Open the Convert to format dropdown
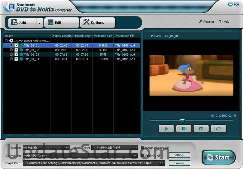Viewport: 243px width, 169px height. click(x=80, y=156)
